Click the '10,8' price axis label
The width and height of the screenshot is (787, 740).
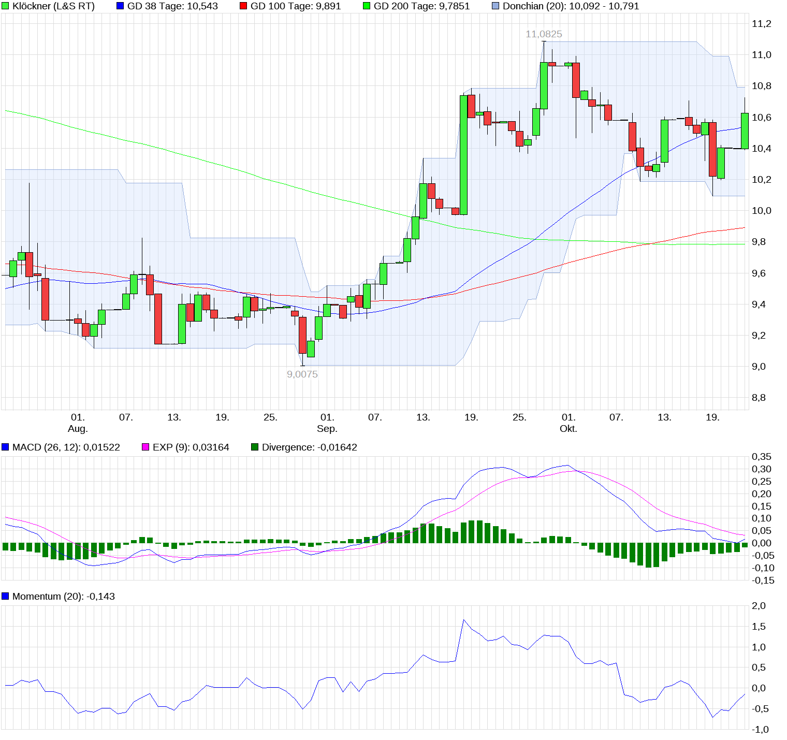pyautogui.click(x=761, y=86)
